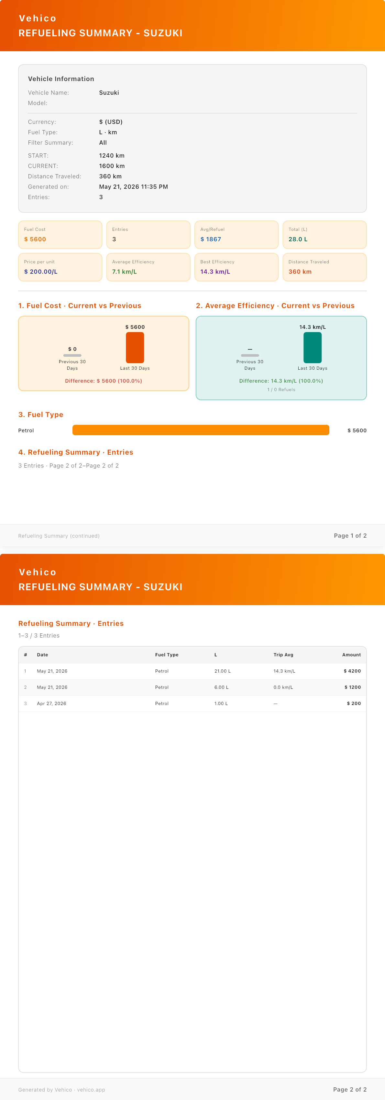The height and width of the screenshot is (1100, 385).
Task: Select the Vehicle Name value "Suzuki"
Action: click(109, 93)
